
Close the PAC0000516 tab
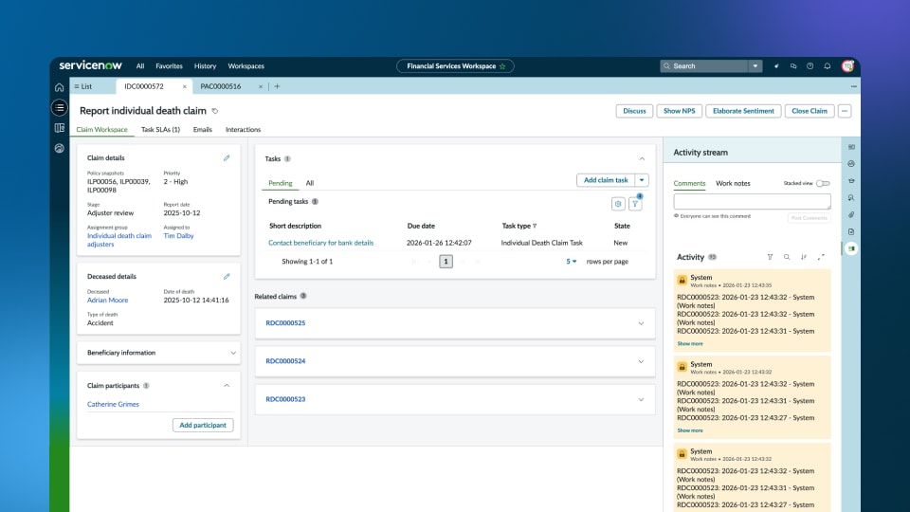(x=261, y=86)
